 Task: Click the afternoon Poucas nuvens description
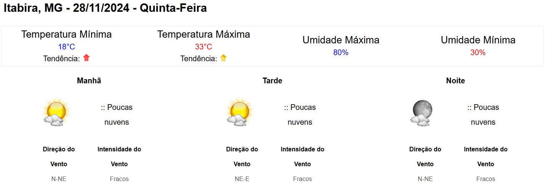[300, 115]
